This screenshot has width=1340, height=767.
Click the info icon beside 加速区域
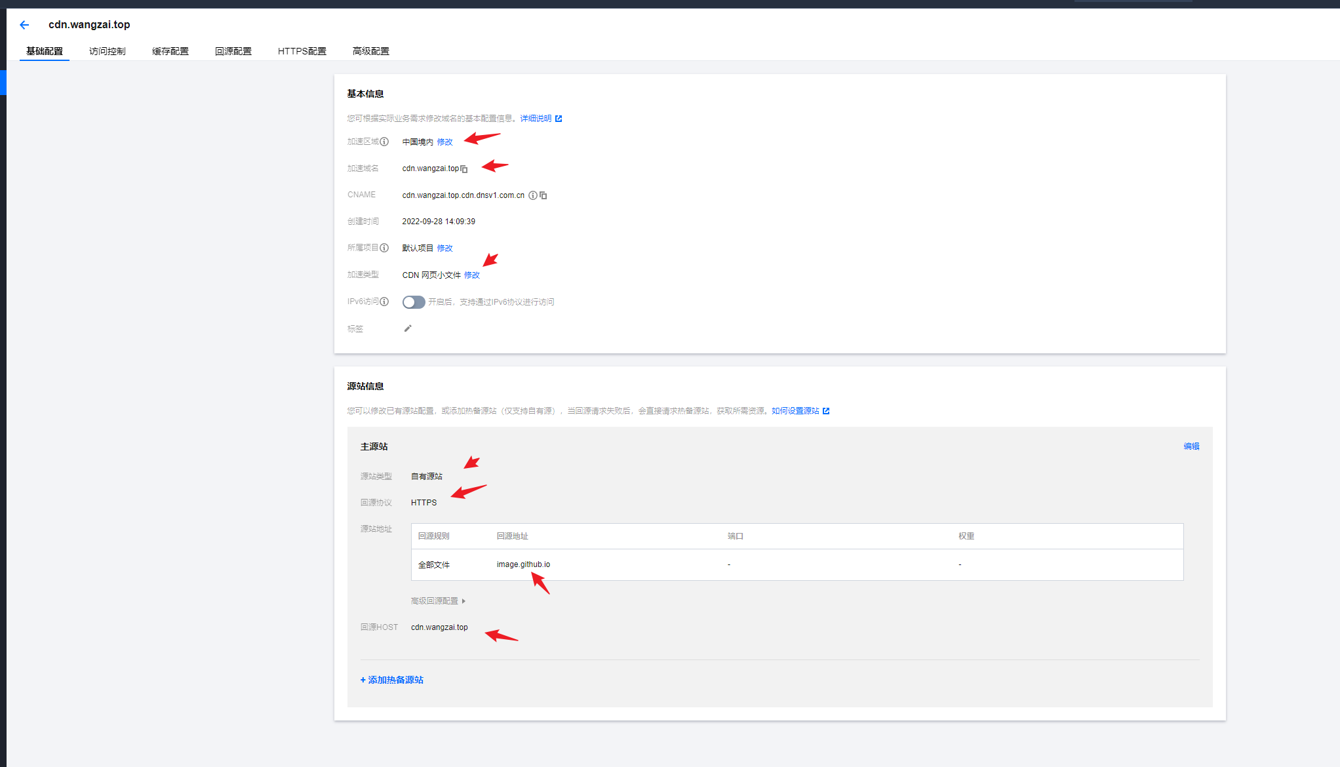[x=385, y=142]
